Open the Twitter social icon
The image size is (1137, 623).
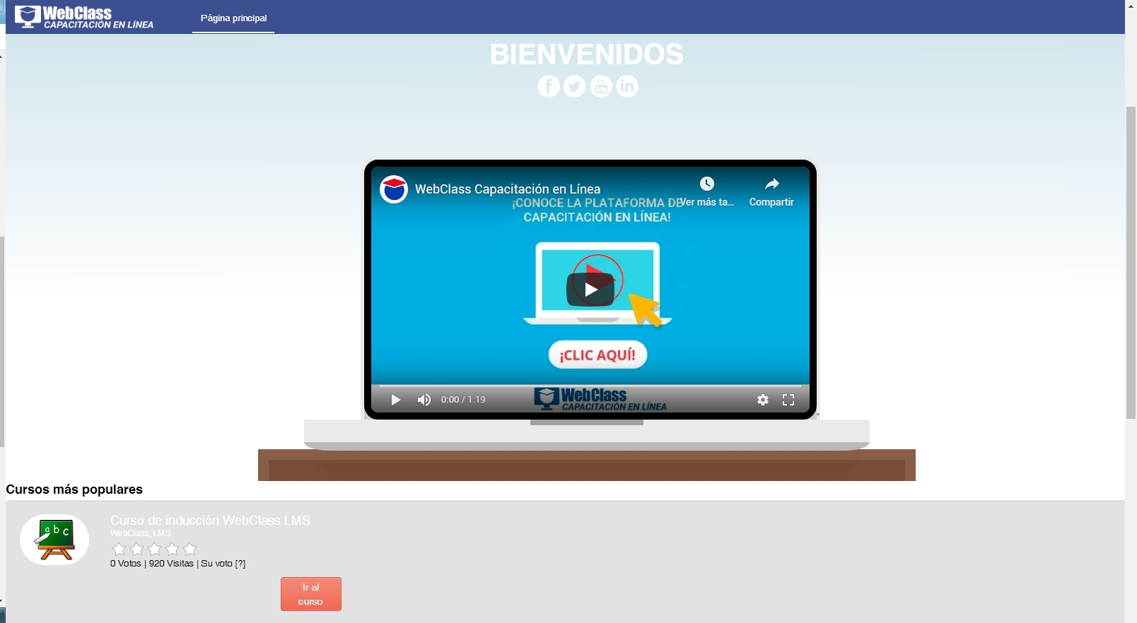[x=575, y=86]
